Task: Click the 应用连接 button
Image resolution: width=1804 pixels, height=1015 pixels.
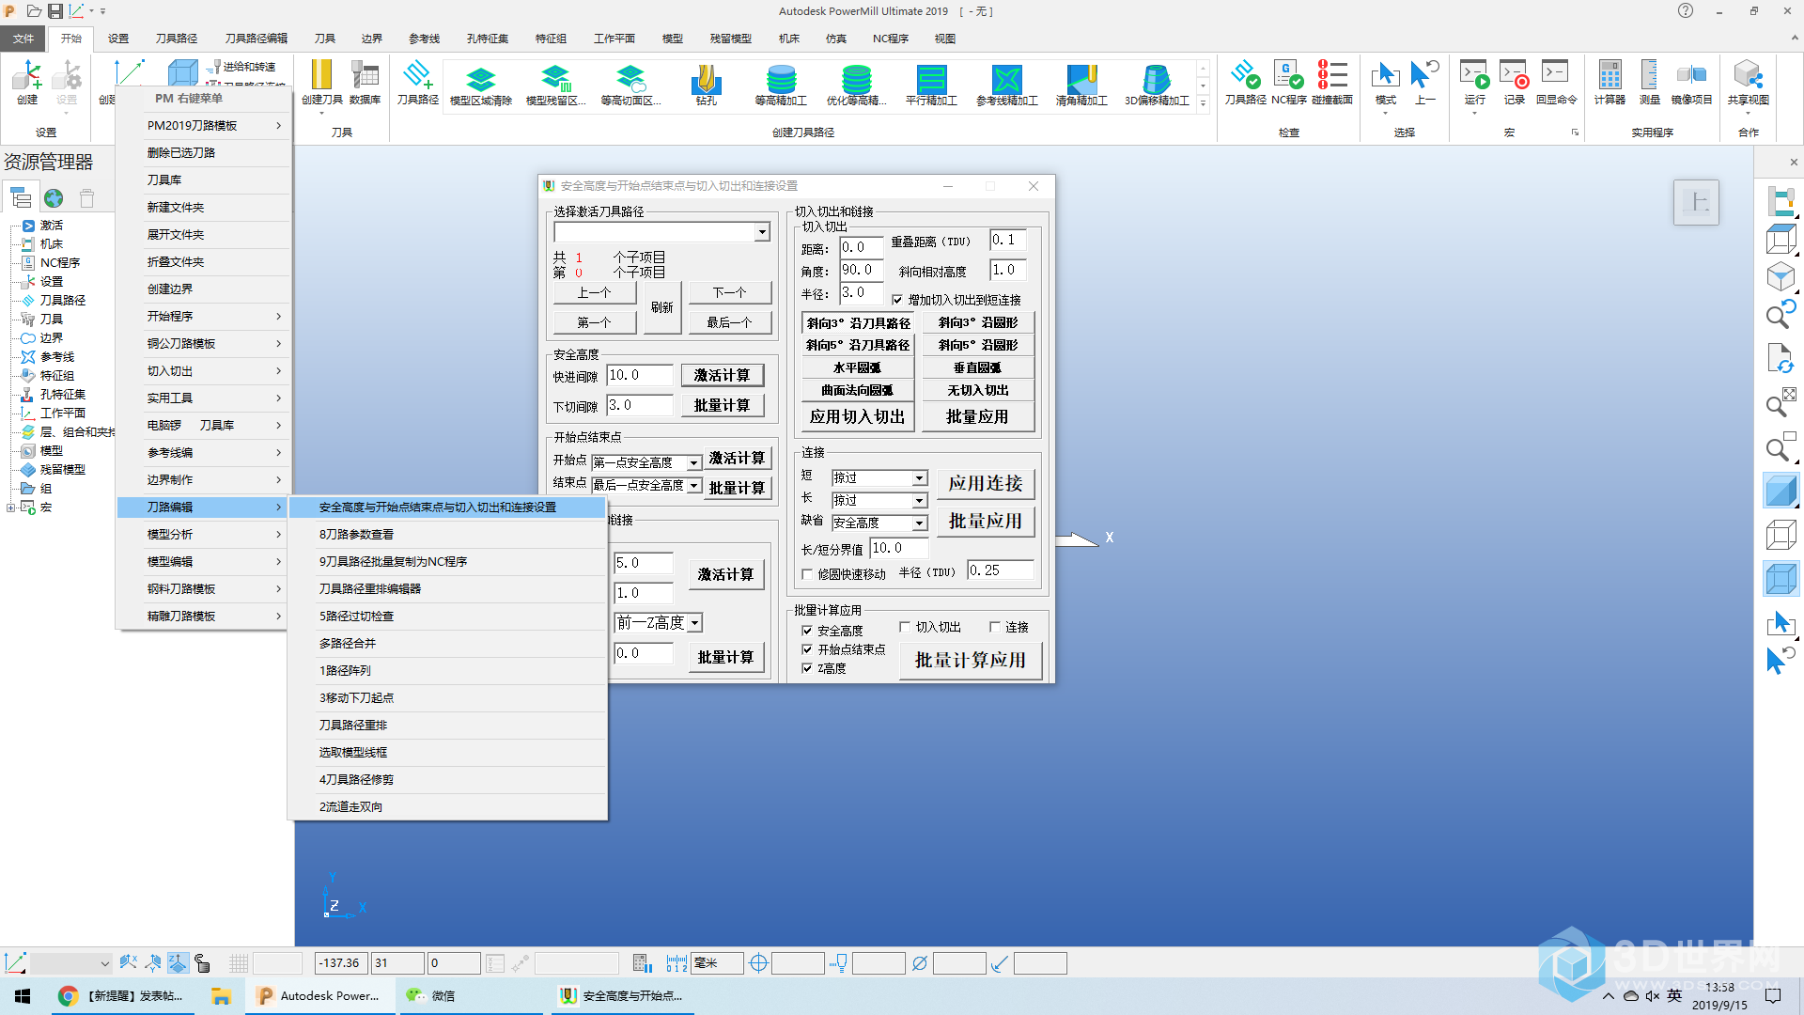Action: pyautogui.click(x=986, y=483)
